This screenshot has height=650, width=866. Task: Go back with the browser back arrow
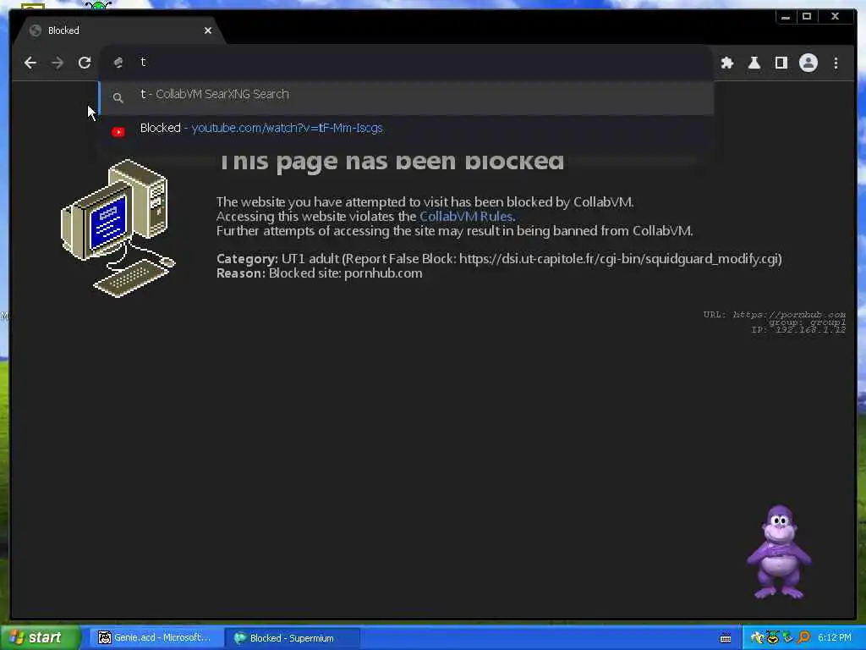tap(30, 63)
